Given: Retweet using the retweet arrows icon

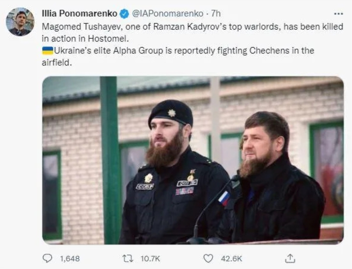Looking at the screenshot, I should [x=128, y=259].
